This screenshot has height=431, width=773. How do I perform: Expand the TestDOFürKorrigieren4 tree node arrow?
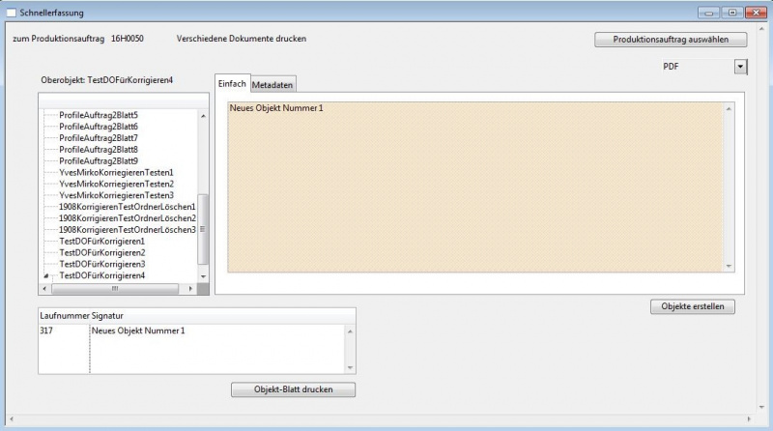click(45, 276)
